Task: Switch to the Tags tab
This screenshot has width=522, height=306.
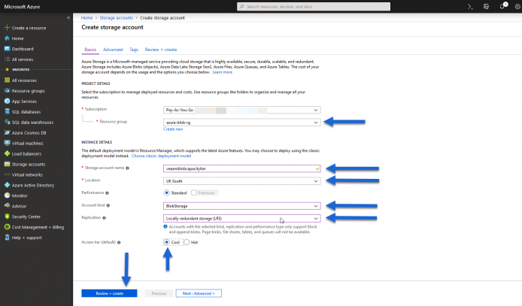Action: pos(134,50)
